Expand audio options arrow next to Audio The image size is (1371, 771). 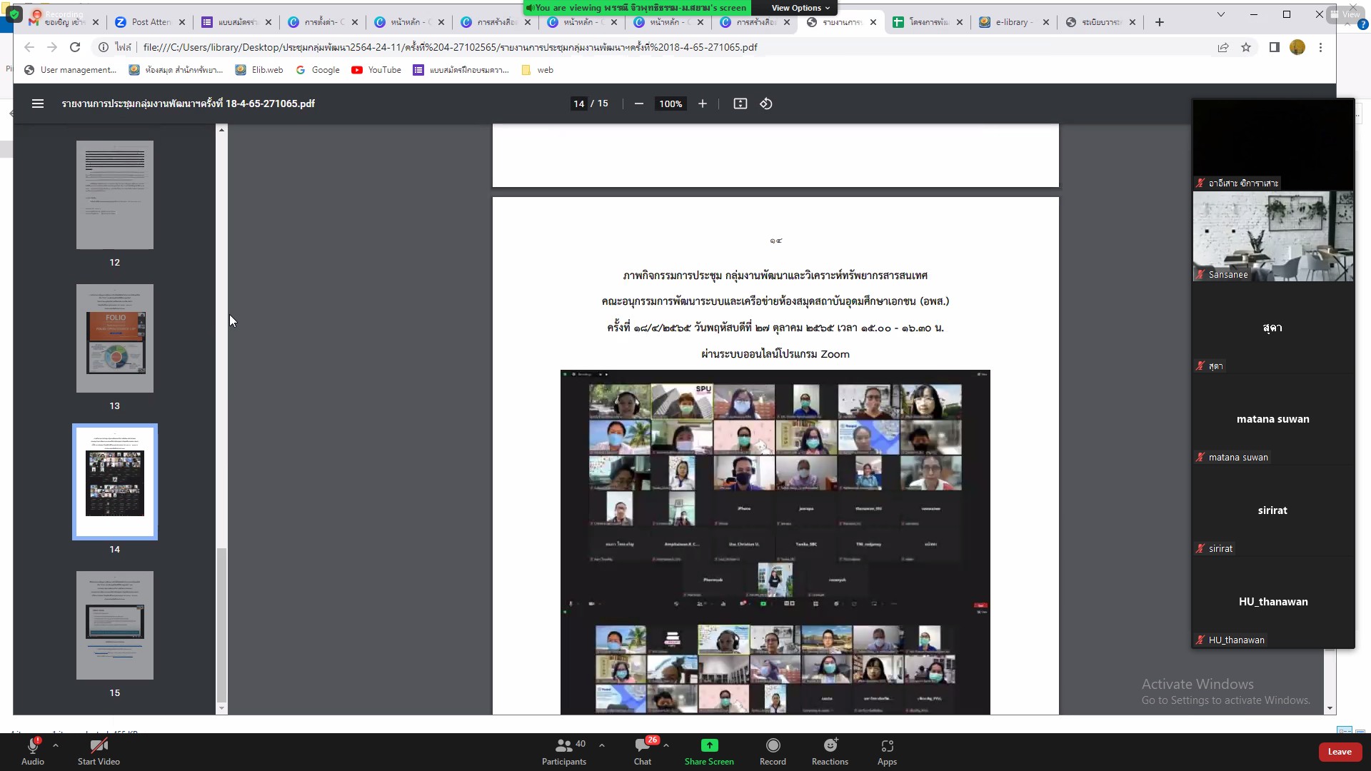pyautogui.click(x=56, y=745)
